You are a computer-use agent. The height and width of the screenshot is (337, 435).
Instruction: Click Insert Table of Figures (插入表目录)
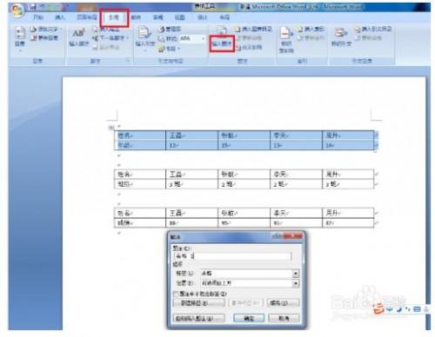click(x=254, y=30)
